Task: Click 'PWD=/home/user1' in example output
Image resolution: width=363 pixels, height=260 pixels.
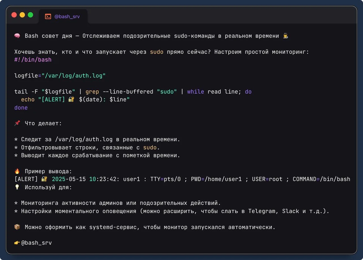Action: (x=216, y=179)
